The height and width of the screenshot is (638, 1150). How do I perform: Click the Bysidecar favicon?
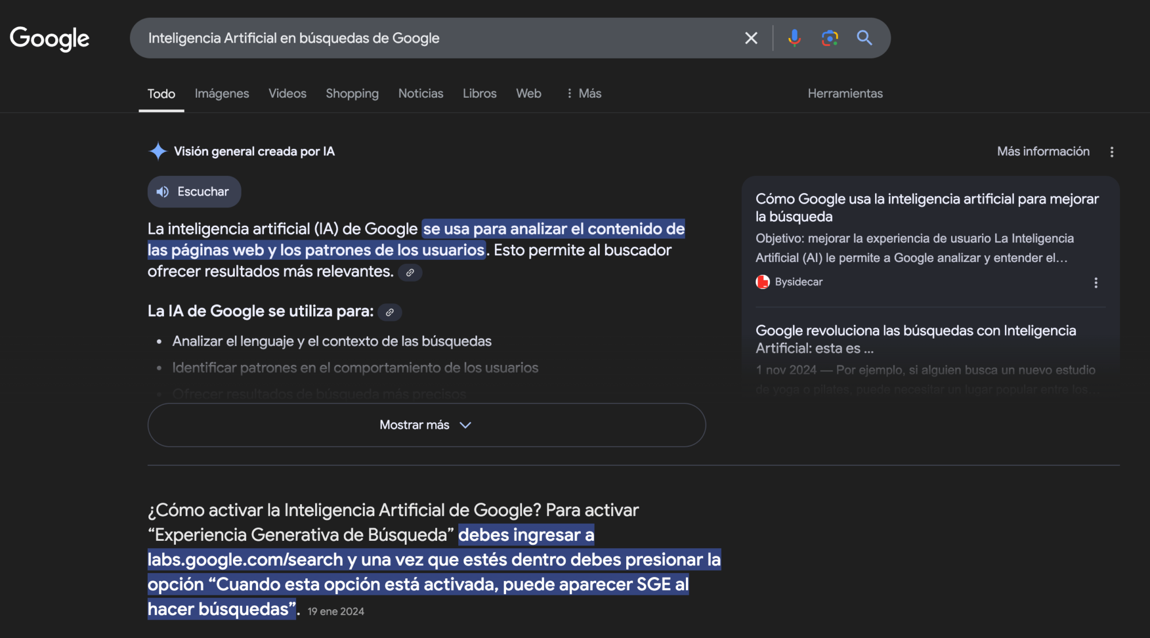pos(762,282)
